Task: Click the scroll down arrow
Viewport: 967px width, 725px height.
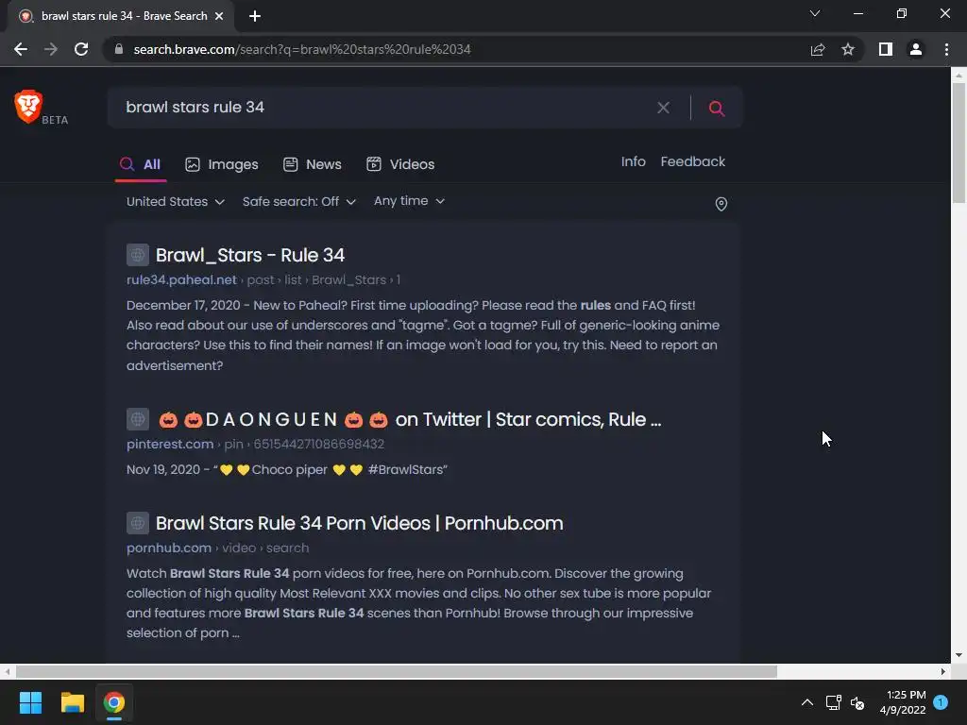Action: tap(959, 655)
